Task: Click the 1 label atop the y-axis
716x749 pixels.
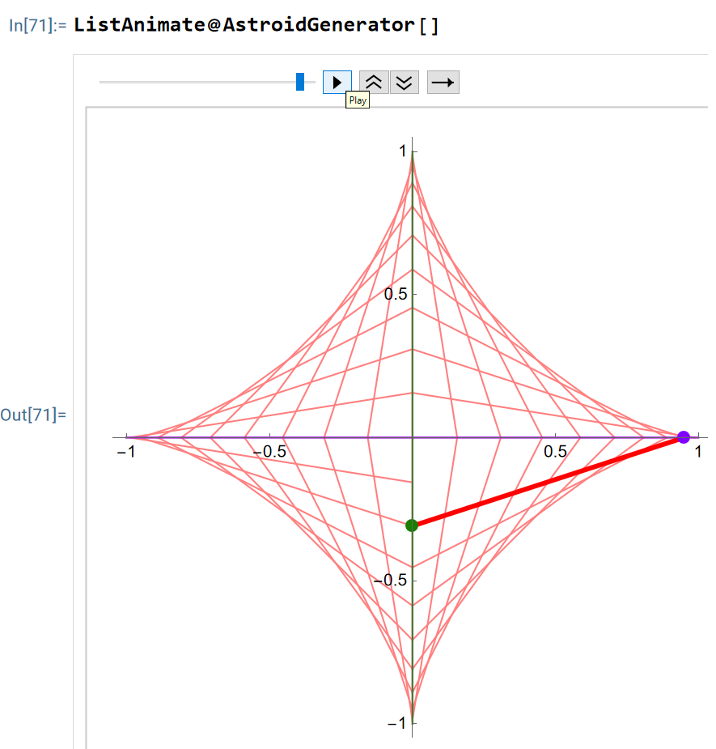Action: [x=403, y=151]
